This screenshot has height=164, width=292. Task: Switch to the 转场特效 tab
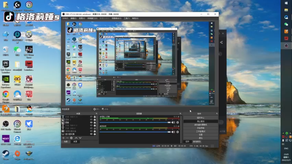pos(197,142)
